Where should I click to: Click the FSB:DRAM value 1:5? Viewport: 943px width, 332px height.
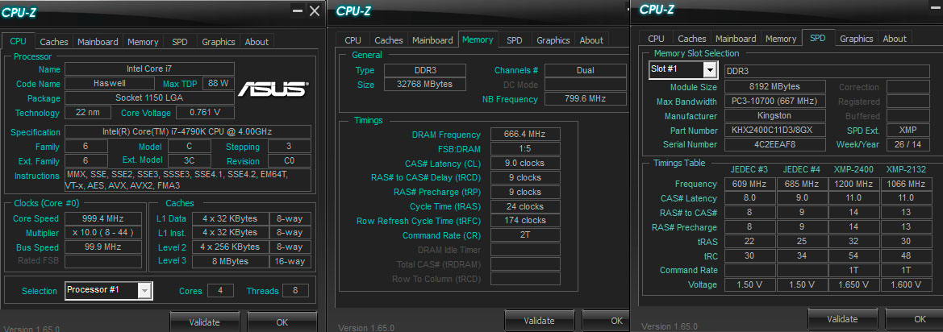pyautogui.click(x=525, y=149)
